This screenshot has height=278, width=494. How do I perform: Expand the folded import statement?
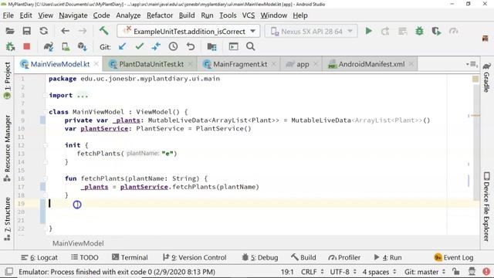tap(83, 96)
